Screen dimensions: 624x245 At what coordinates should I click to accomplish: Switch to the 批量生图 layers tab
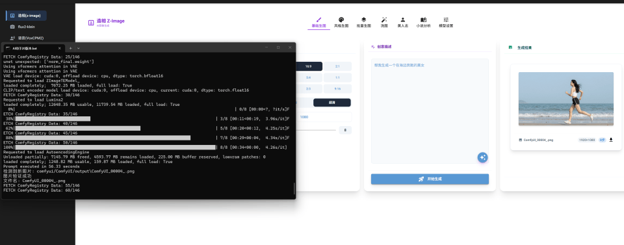click(364, 22)
